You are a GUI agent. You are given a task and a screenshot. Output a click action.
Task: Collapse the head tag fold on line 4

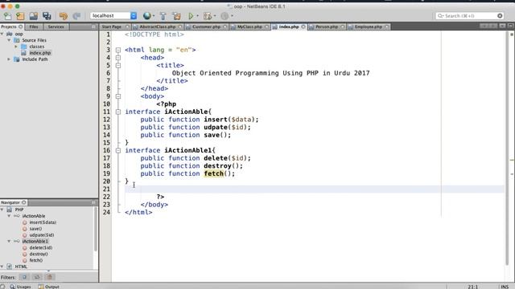[118, 58]
